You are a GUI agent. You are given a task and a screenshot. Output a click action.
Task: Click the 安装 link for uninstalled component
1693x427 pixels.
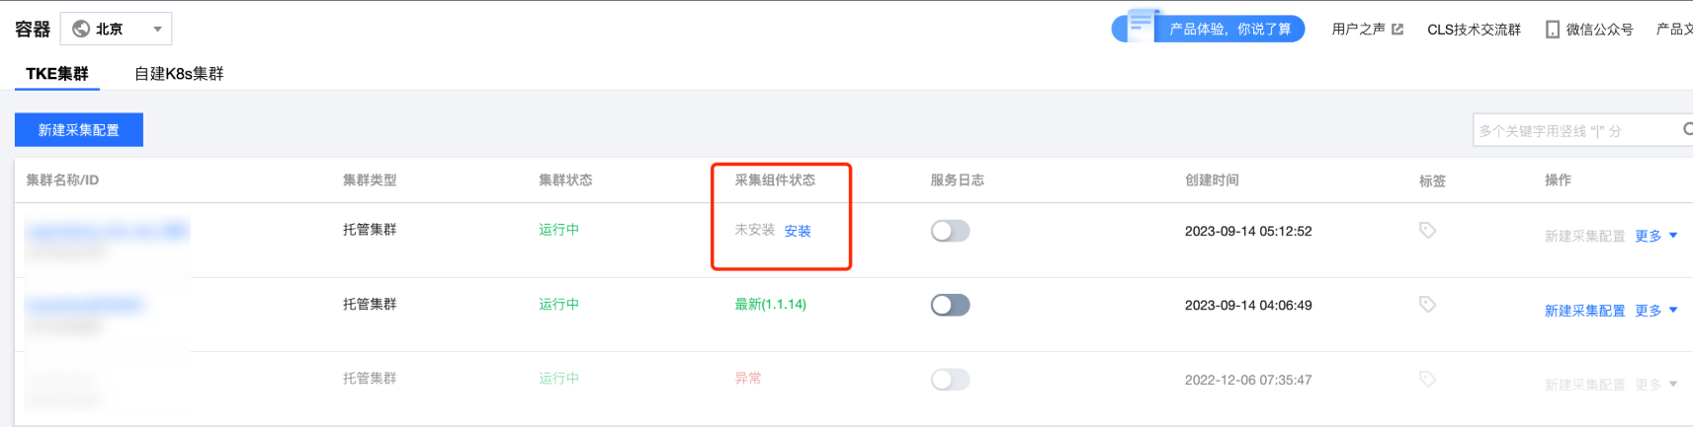click(798, 231)
